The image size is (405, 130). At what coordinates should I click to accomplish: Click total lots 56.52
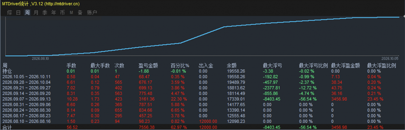point(72,127)
